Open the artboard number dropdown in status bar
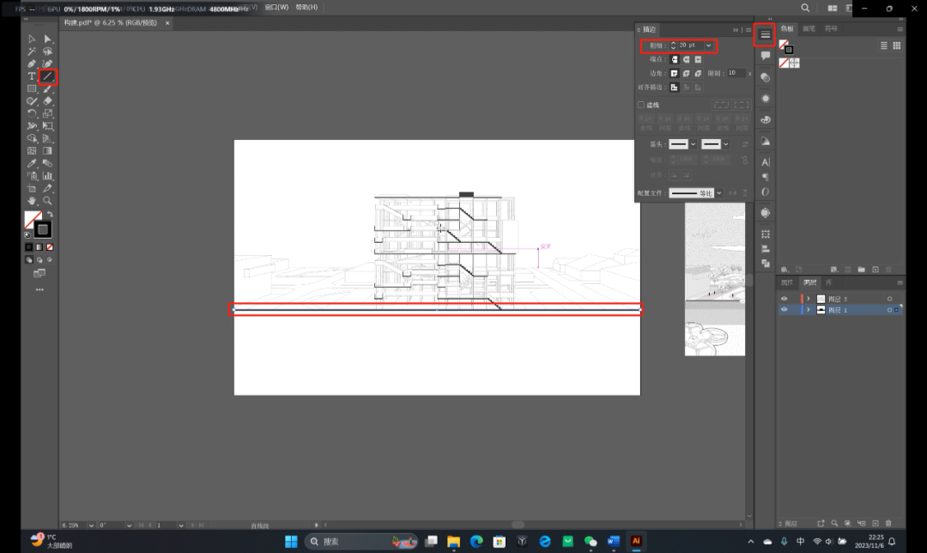927x553 pixels. tap(181, 526)
